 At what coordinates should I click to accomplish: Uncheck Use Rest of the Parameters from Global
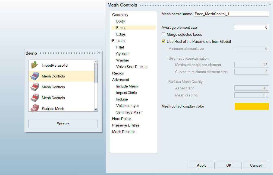tap(164, 41)
